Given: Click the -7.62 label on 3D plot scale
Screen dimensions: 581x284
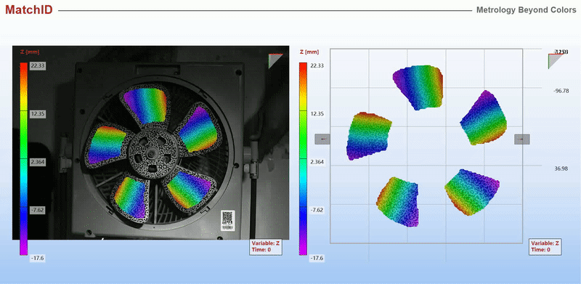Looking at the screenshot, I should tap(317, 210).
